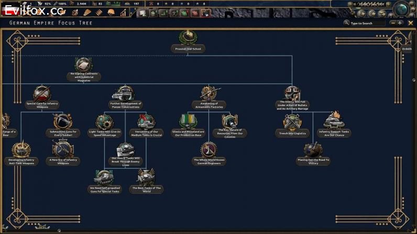Close the focus tree window
This screenshot has height=234, width=417.
coord(410,23)
